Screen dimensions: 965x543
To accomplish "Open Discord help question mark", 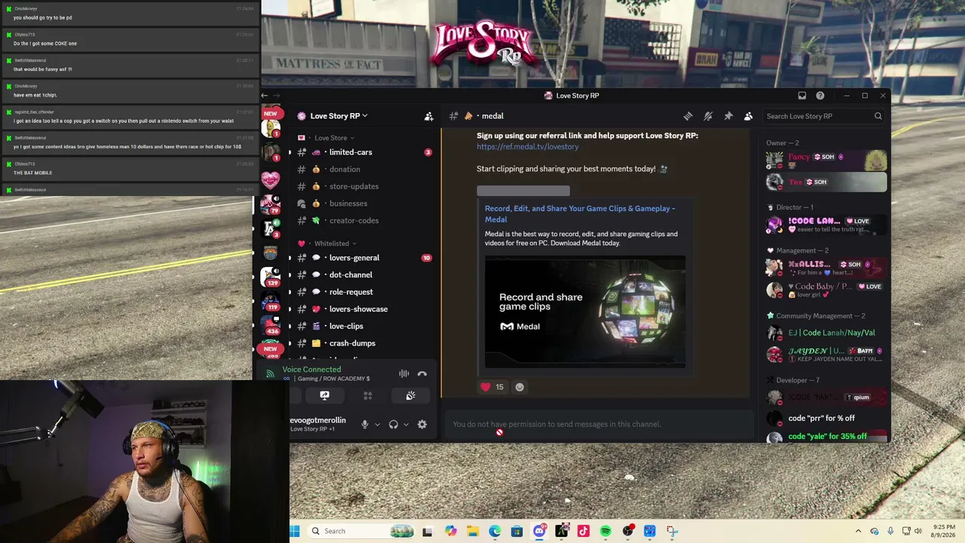I will pos(820,96).
